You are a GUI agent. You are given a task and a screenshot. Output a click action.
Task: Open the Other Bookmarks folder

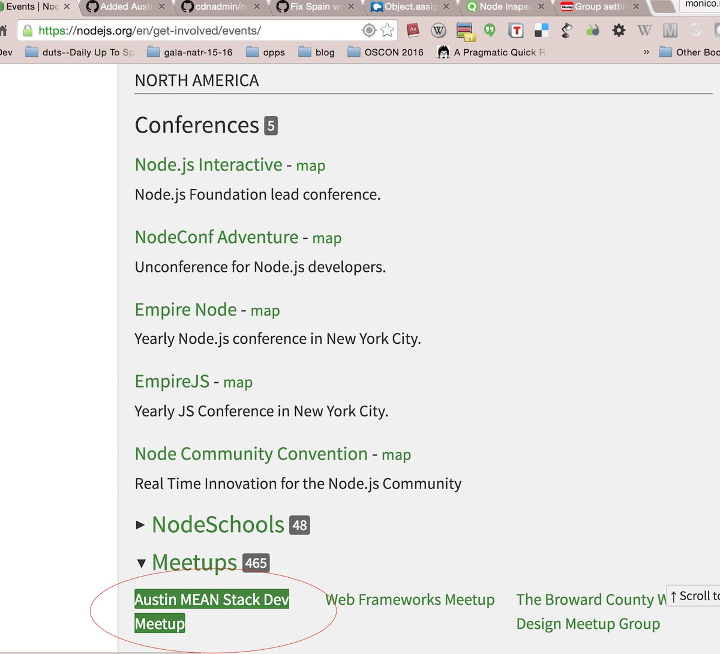coord(689,52)
